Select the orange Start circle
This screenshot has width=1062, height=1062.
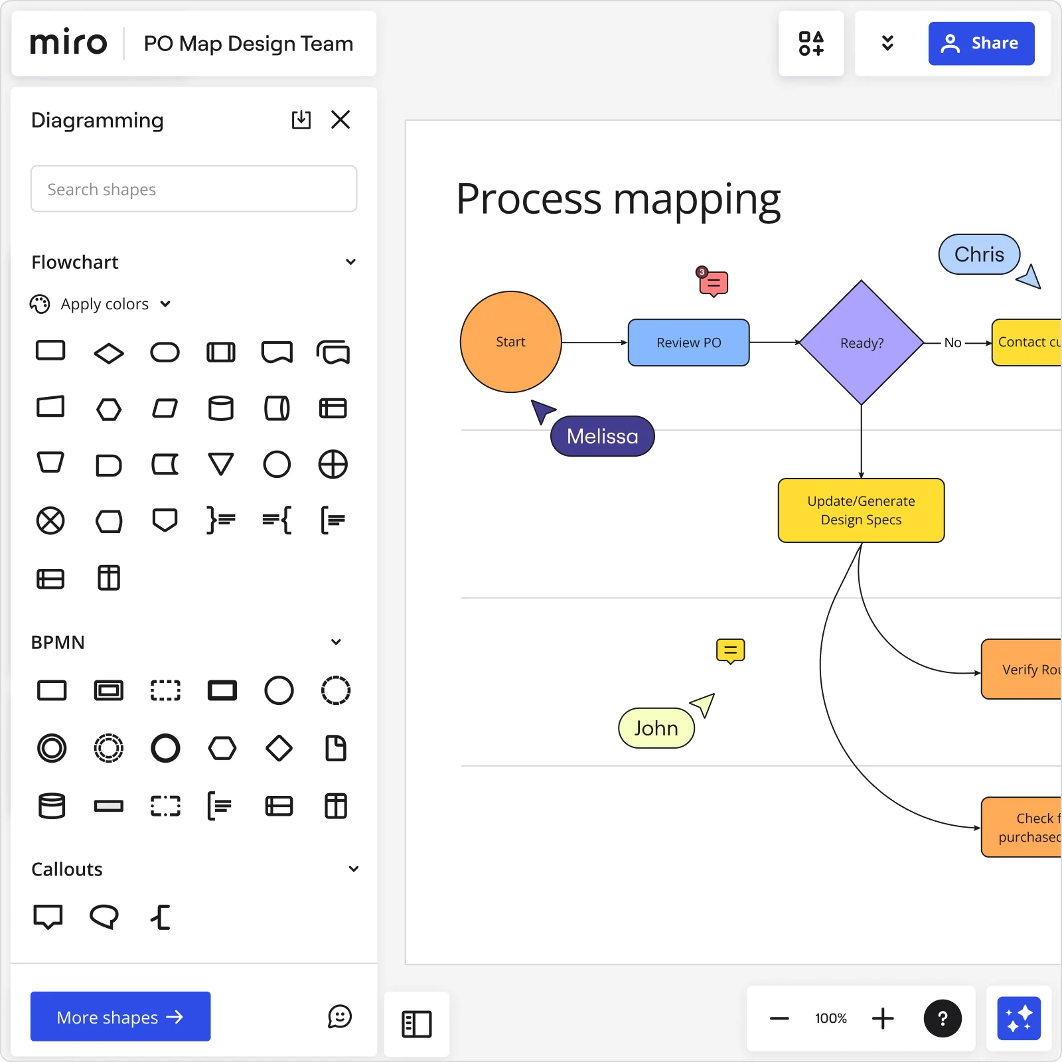tap(511, 342)
